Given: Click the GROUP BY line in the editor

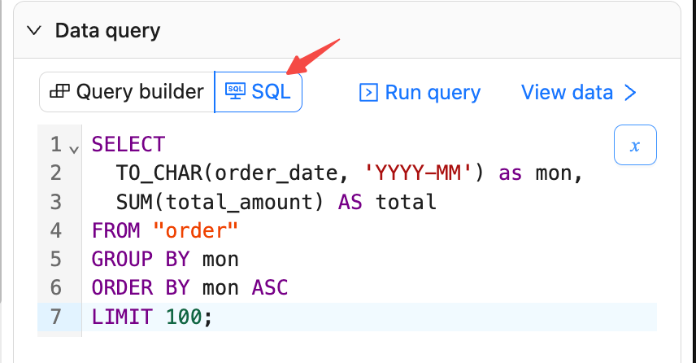Looking at the screenshot, I should 165,259.
